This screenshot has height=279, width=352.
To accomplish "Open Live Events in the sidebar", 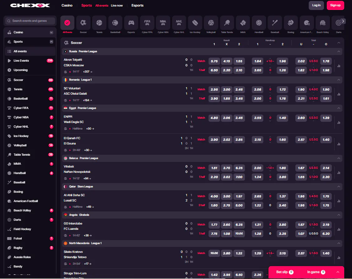I will (x=30, y=60).
